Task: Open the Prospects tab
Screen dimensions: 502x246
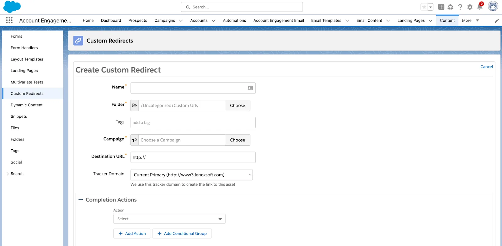Action: pyautogui.click(x=138, y=20)
